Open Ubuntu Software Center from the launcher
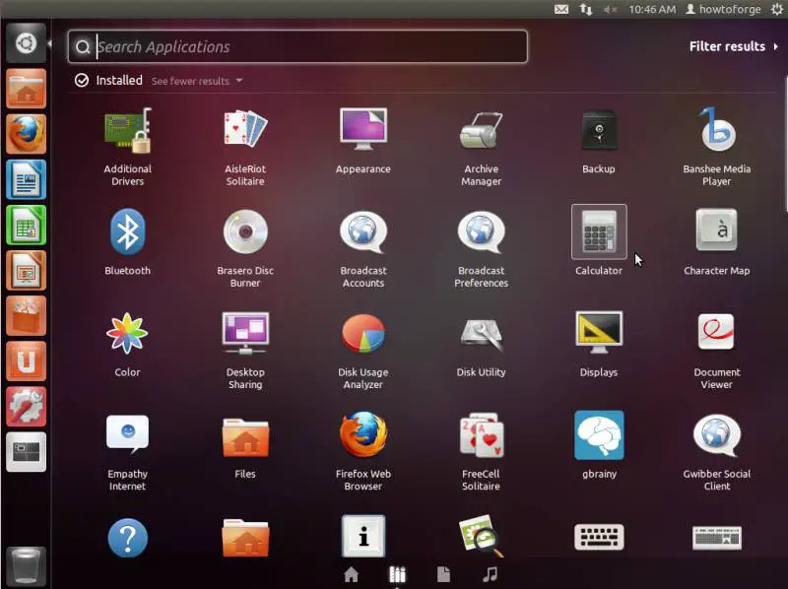This screenshot has height=589, width=788. point(27,315)
